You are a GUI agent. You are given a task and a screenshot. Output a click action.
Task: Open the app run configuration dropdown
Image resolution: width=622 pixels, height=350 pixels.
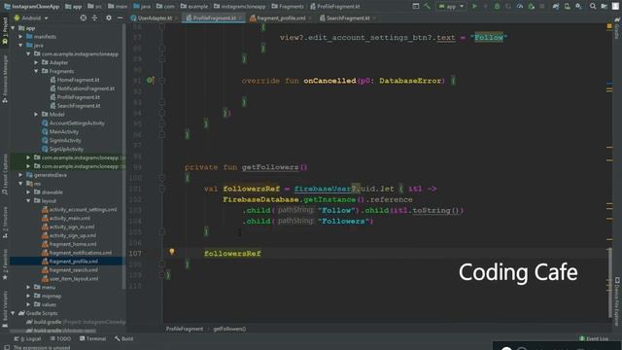tap(451, 7)
